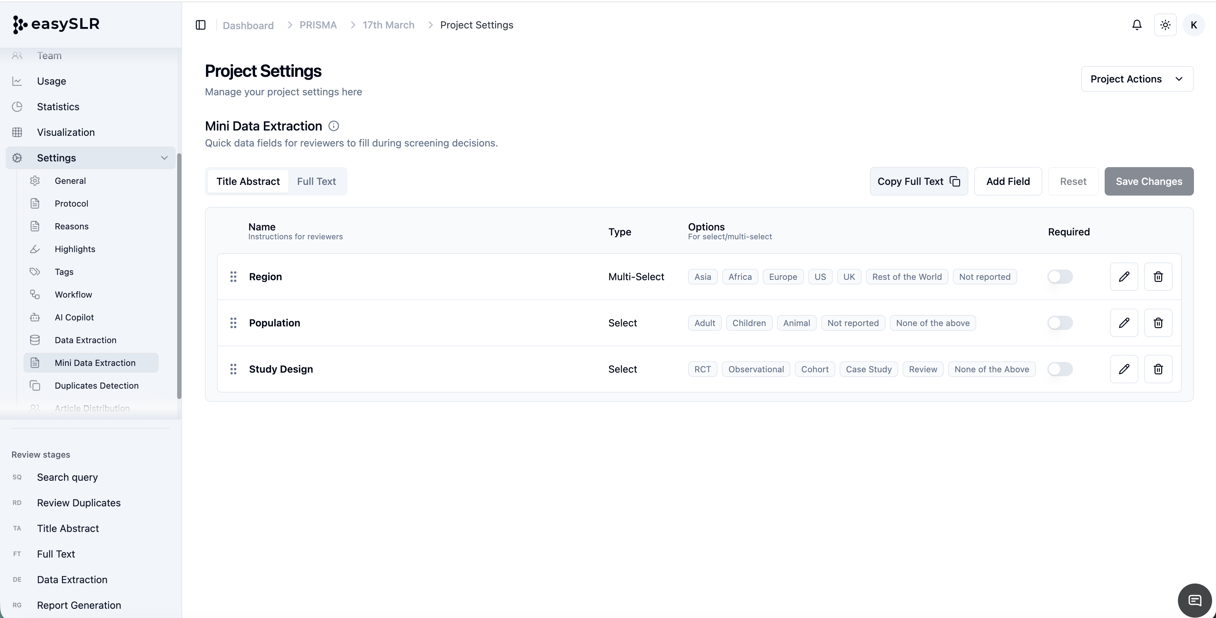The height and width of the screenshot is (618, 1216).
Task: Toggle Required for the Population field
Action: 1060,323
